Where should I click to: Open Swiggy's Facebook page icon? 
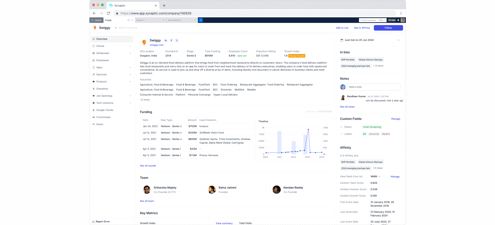click(x=171, y=40)
